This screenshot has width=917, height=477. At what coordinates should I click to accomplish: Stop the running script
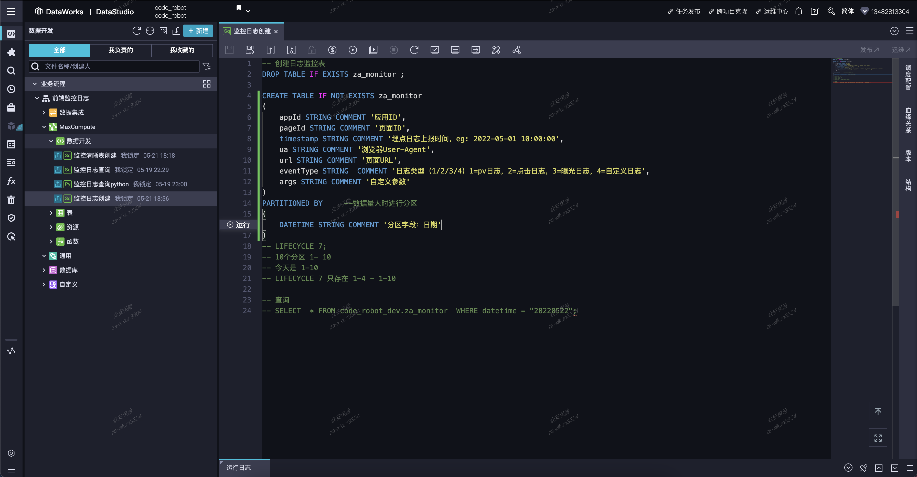[394, 50]
